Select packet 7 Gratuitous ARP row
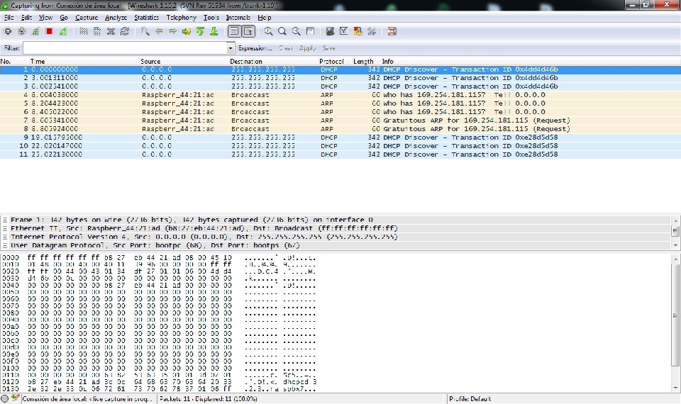Image resolution: width=681 pixels, height=404 pixels. coord(340,120)
